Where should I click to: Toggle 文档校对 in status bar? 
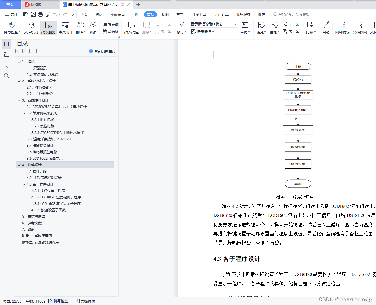point(85,301)
